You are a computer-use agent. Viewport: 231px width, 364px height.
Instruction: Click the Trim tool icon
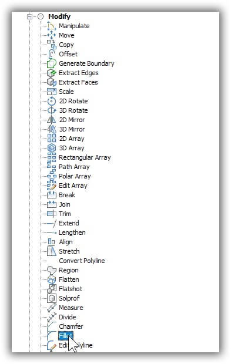click(52, 214)
